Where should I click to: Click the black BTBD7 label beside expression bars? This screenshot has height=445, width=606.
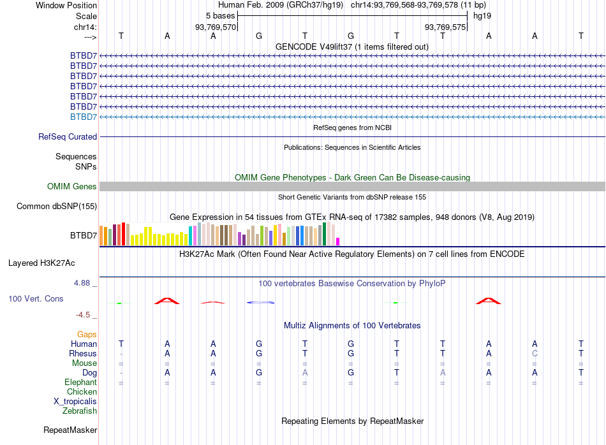click(84, 235)
